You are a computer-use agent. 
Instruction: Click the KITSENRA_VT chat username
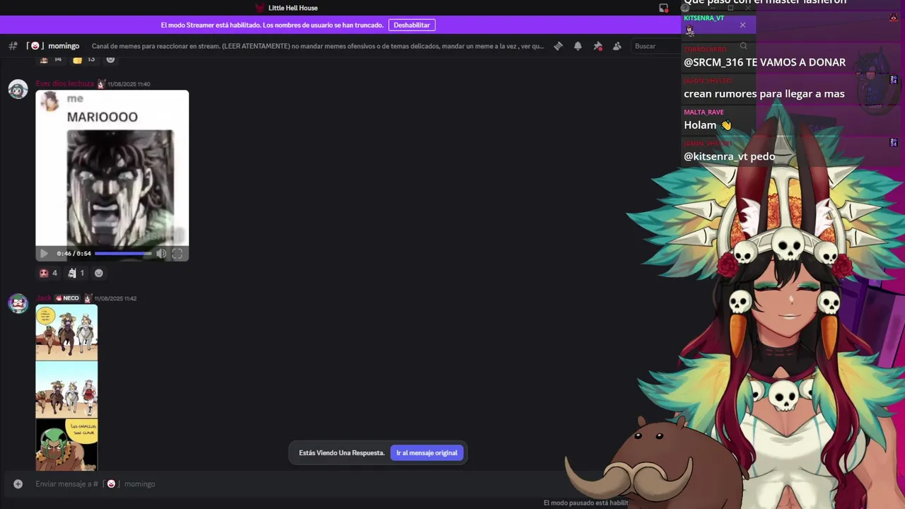703,18
